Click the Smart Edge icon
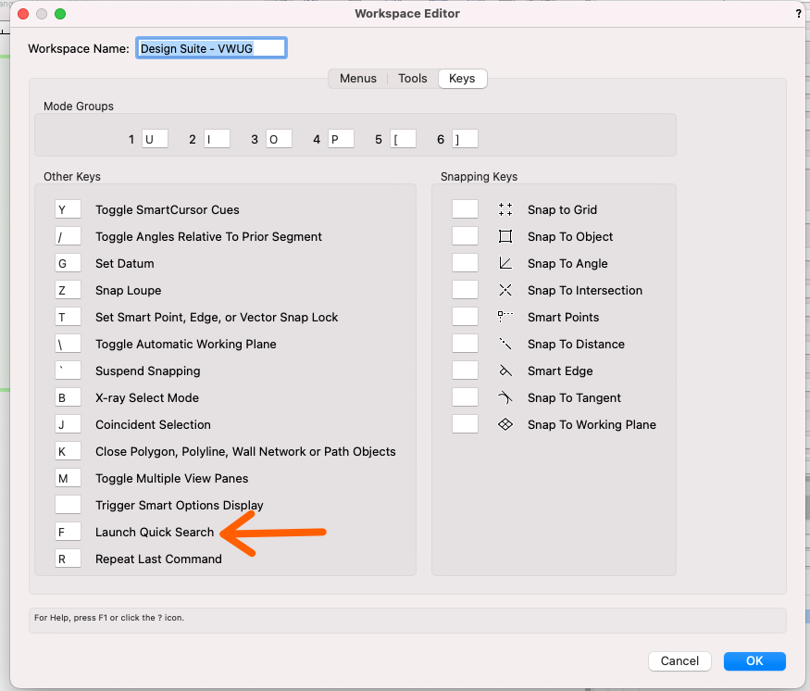Image resolution: width=810 pixels, height=691 pixels. [505, 371]
